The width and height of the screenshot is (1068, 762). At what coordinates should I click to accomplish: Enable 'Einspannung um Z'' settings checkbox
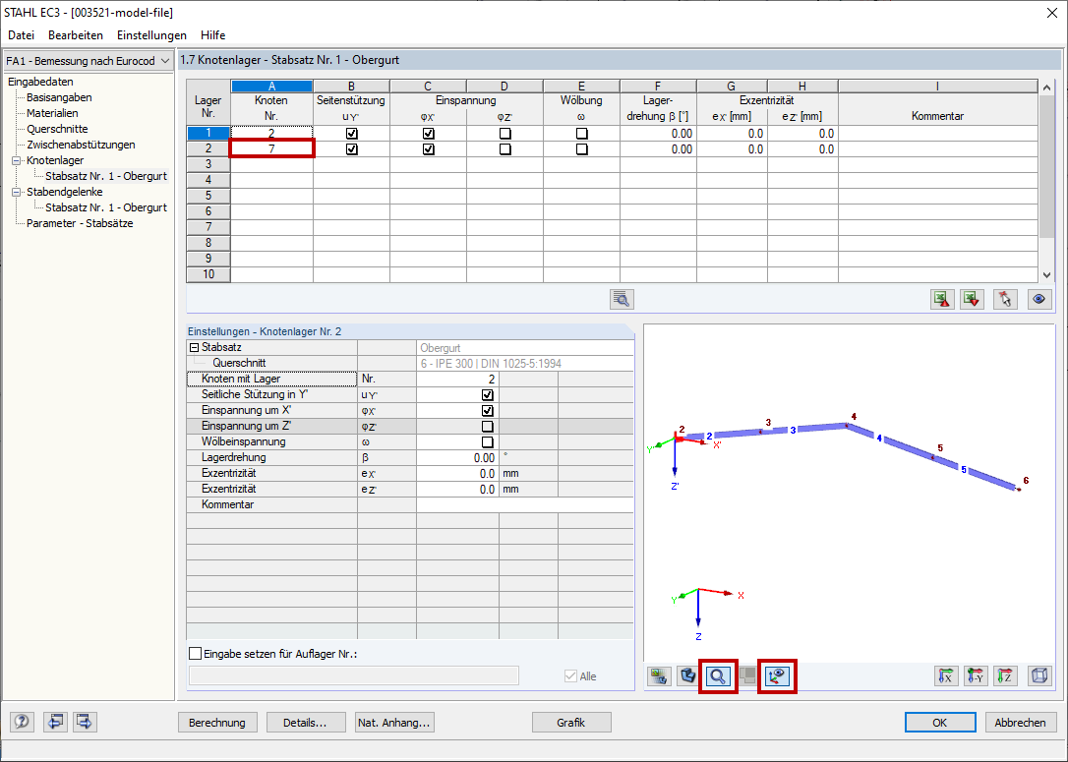[x=487, y=427]
